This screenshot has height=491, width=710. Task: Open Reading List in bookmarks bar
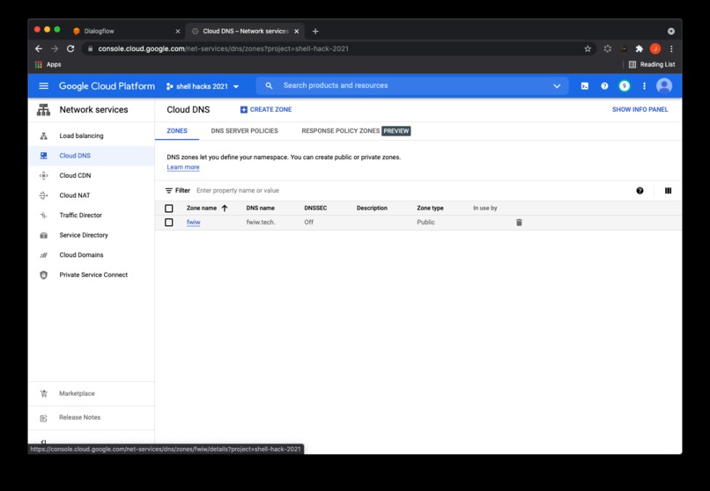point(652,64)
